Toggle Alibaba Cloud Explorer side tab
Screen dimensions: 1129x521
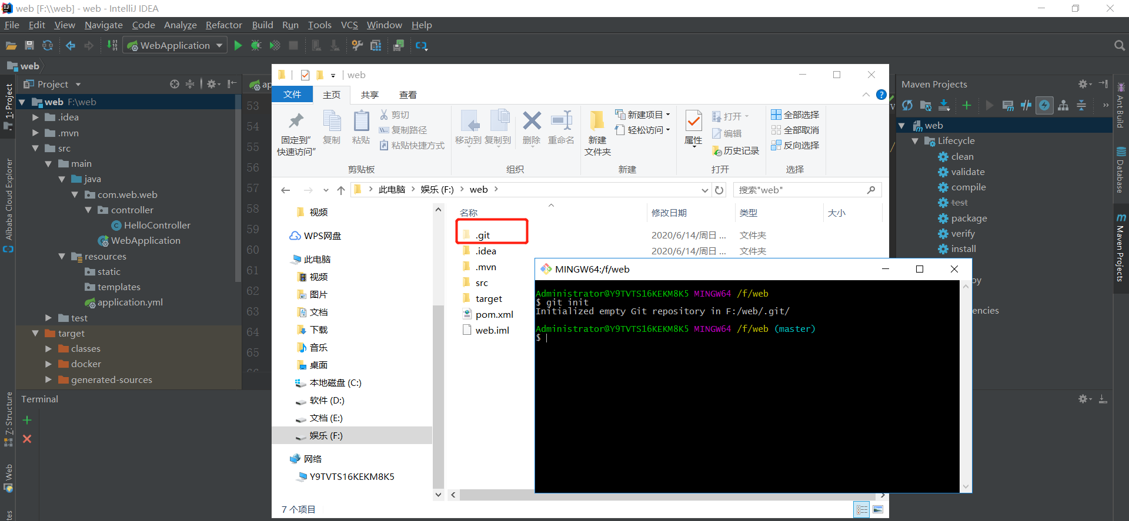click(8, 204)
